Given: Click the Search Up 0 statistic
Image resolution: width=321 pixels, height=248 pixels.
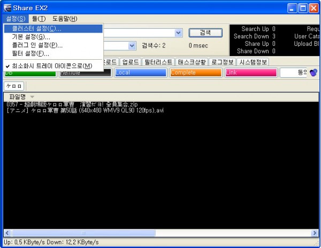Looking at the screenshot, I should [x=258, y=29].
